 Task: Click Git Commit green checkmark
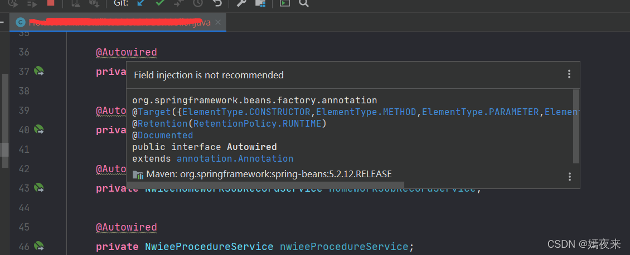[x=160, y=3]
